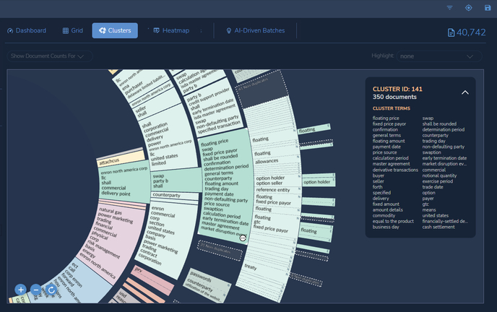Screen dimensions: 497x312
Task: Click 'derivative transactions' cluster term
Action: pyautogui.click(x=395, y=170)
